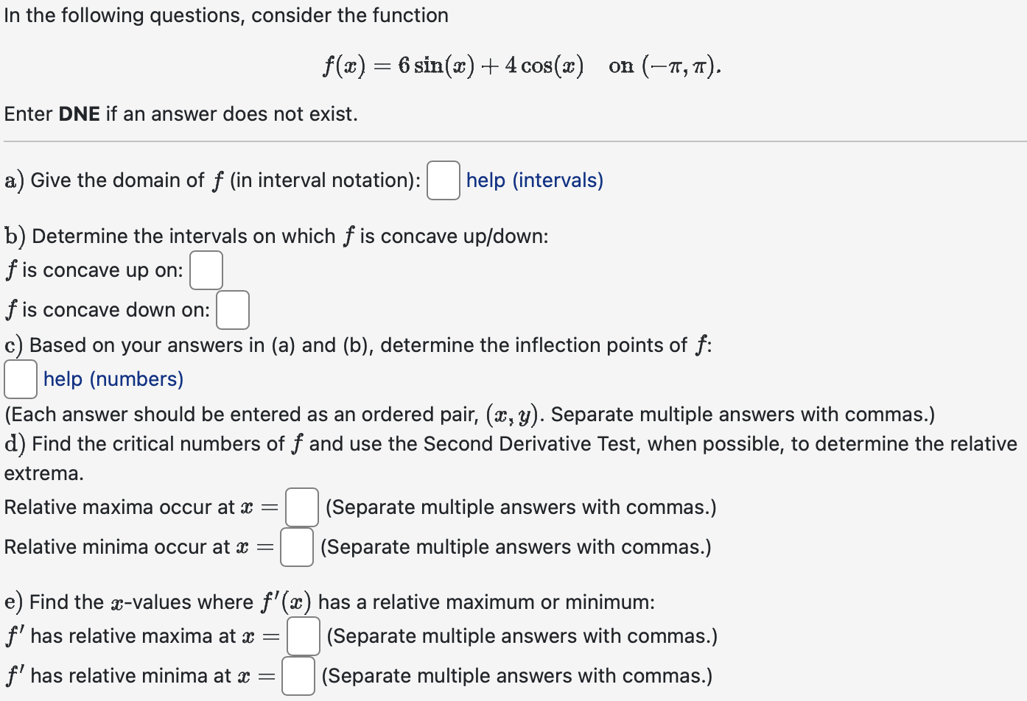Click the Enter DNE instruction line
Screen dimensions: 1027x701
[x=182, y=114]
